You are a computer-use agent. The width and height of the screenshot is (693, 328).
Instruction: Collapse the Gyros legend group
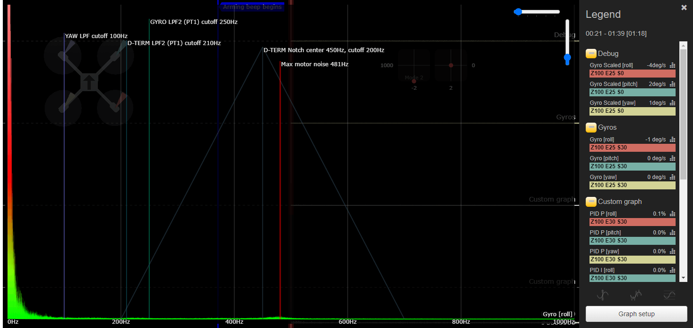click(x=591, y=127)
